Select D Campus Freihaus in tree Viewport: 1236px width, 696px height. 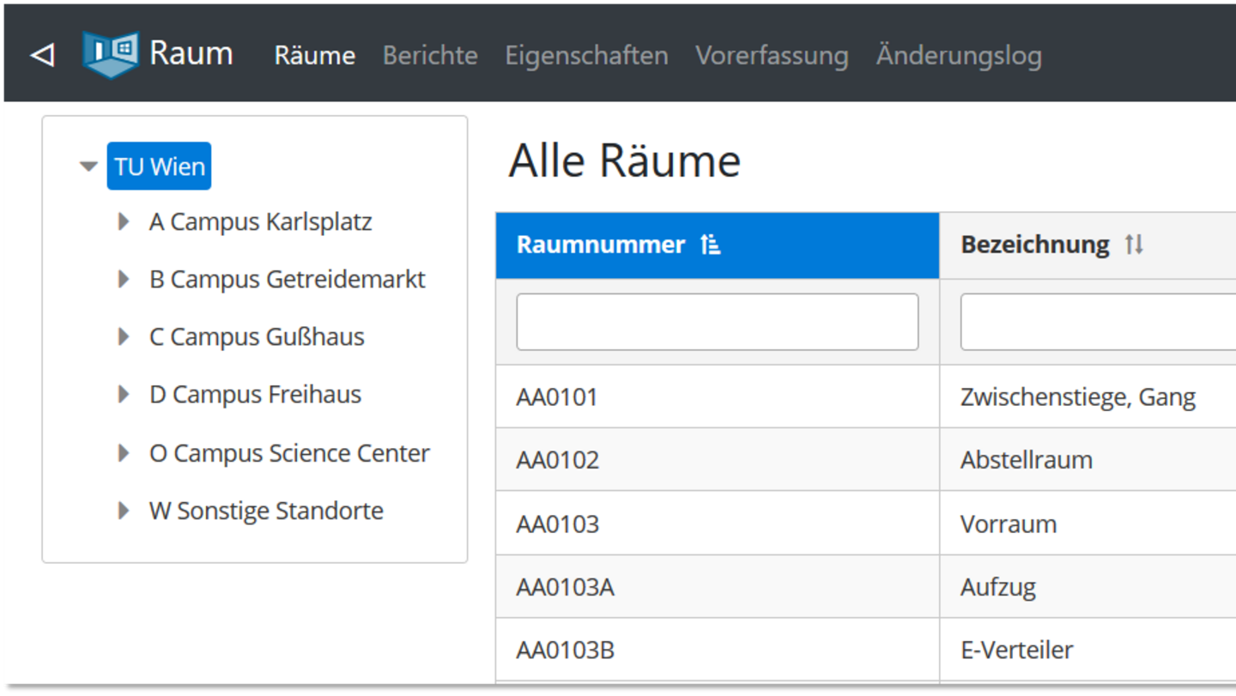(x=255, y=394)
